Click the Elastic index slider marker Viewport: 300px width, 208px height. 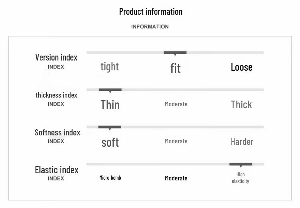241,164
